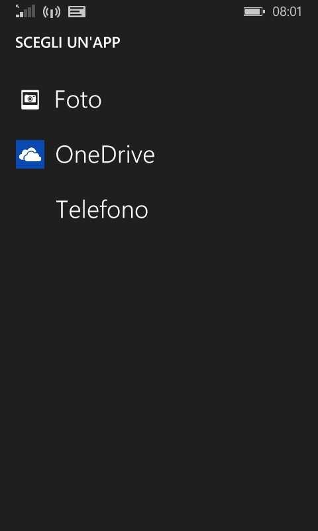This screenshot has height=531, width=318.
Task: Tap the message notification icon
Action: point(77,12)
